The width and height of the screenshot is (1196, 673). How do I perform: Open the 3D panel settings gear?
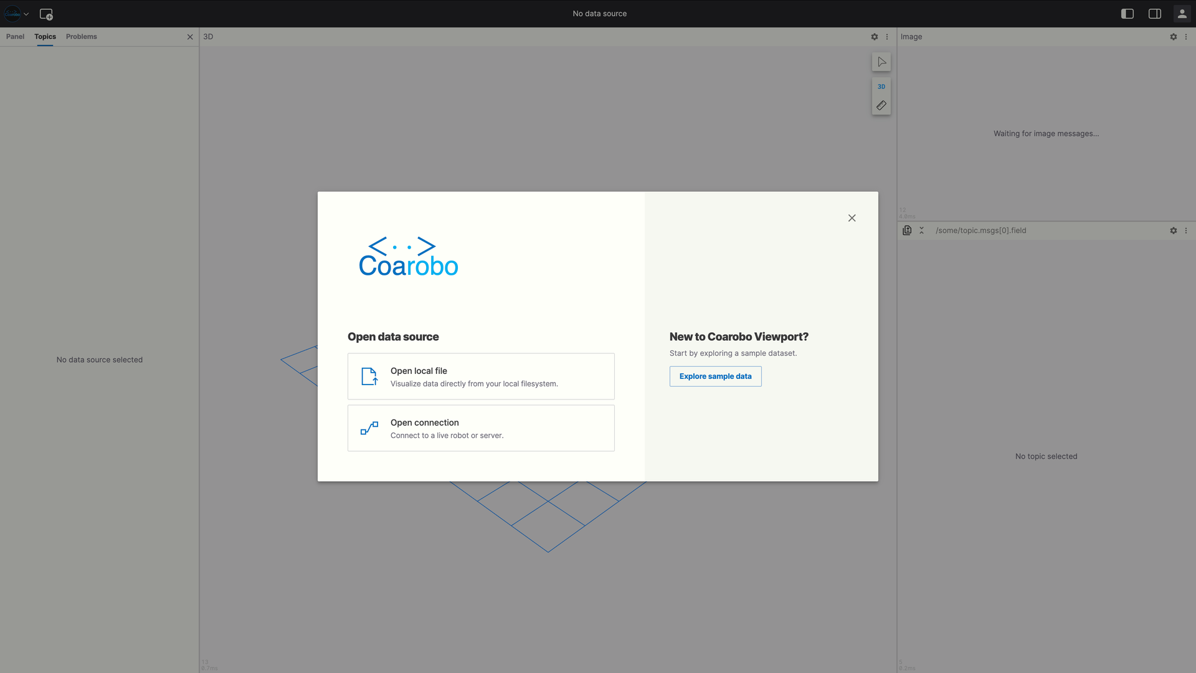coord(875,37)
